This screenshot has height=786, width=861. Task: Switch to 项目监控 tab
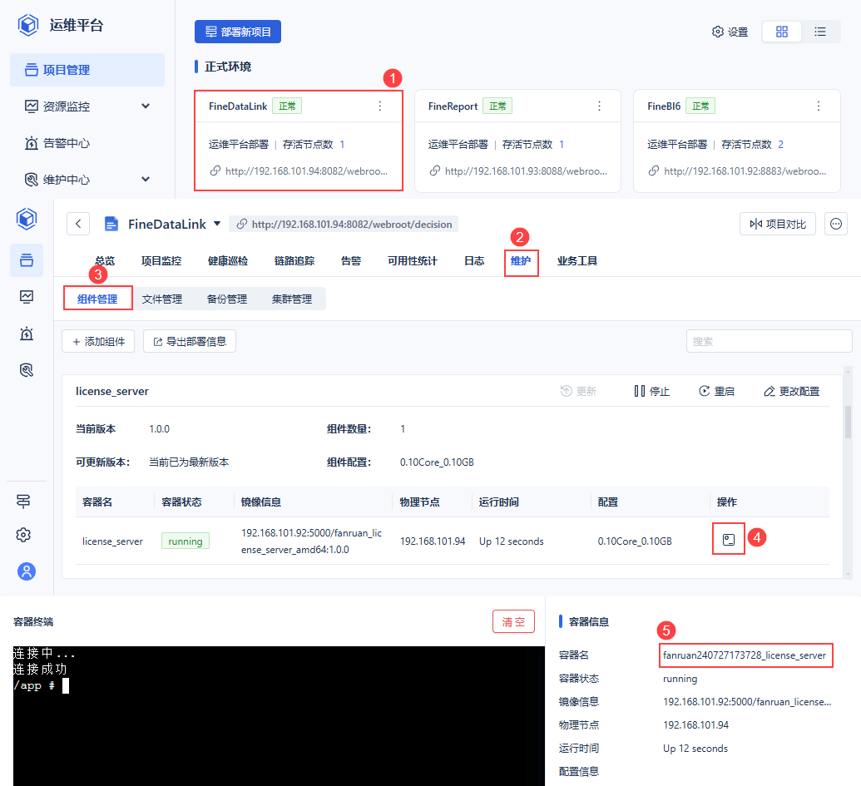pos(161,261)
